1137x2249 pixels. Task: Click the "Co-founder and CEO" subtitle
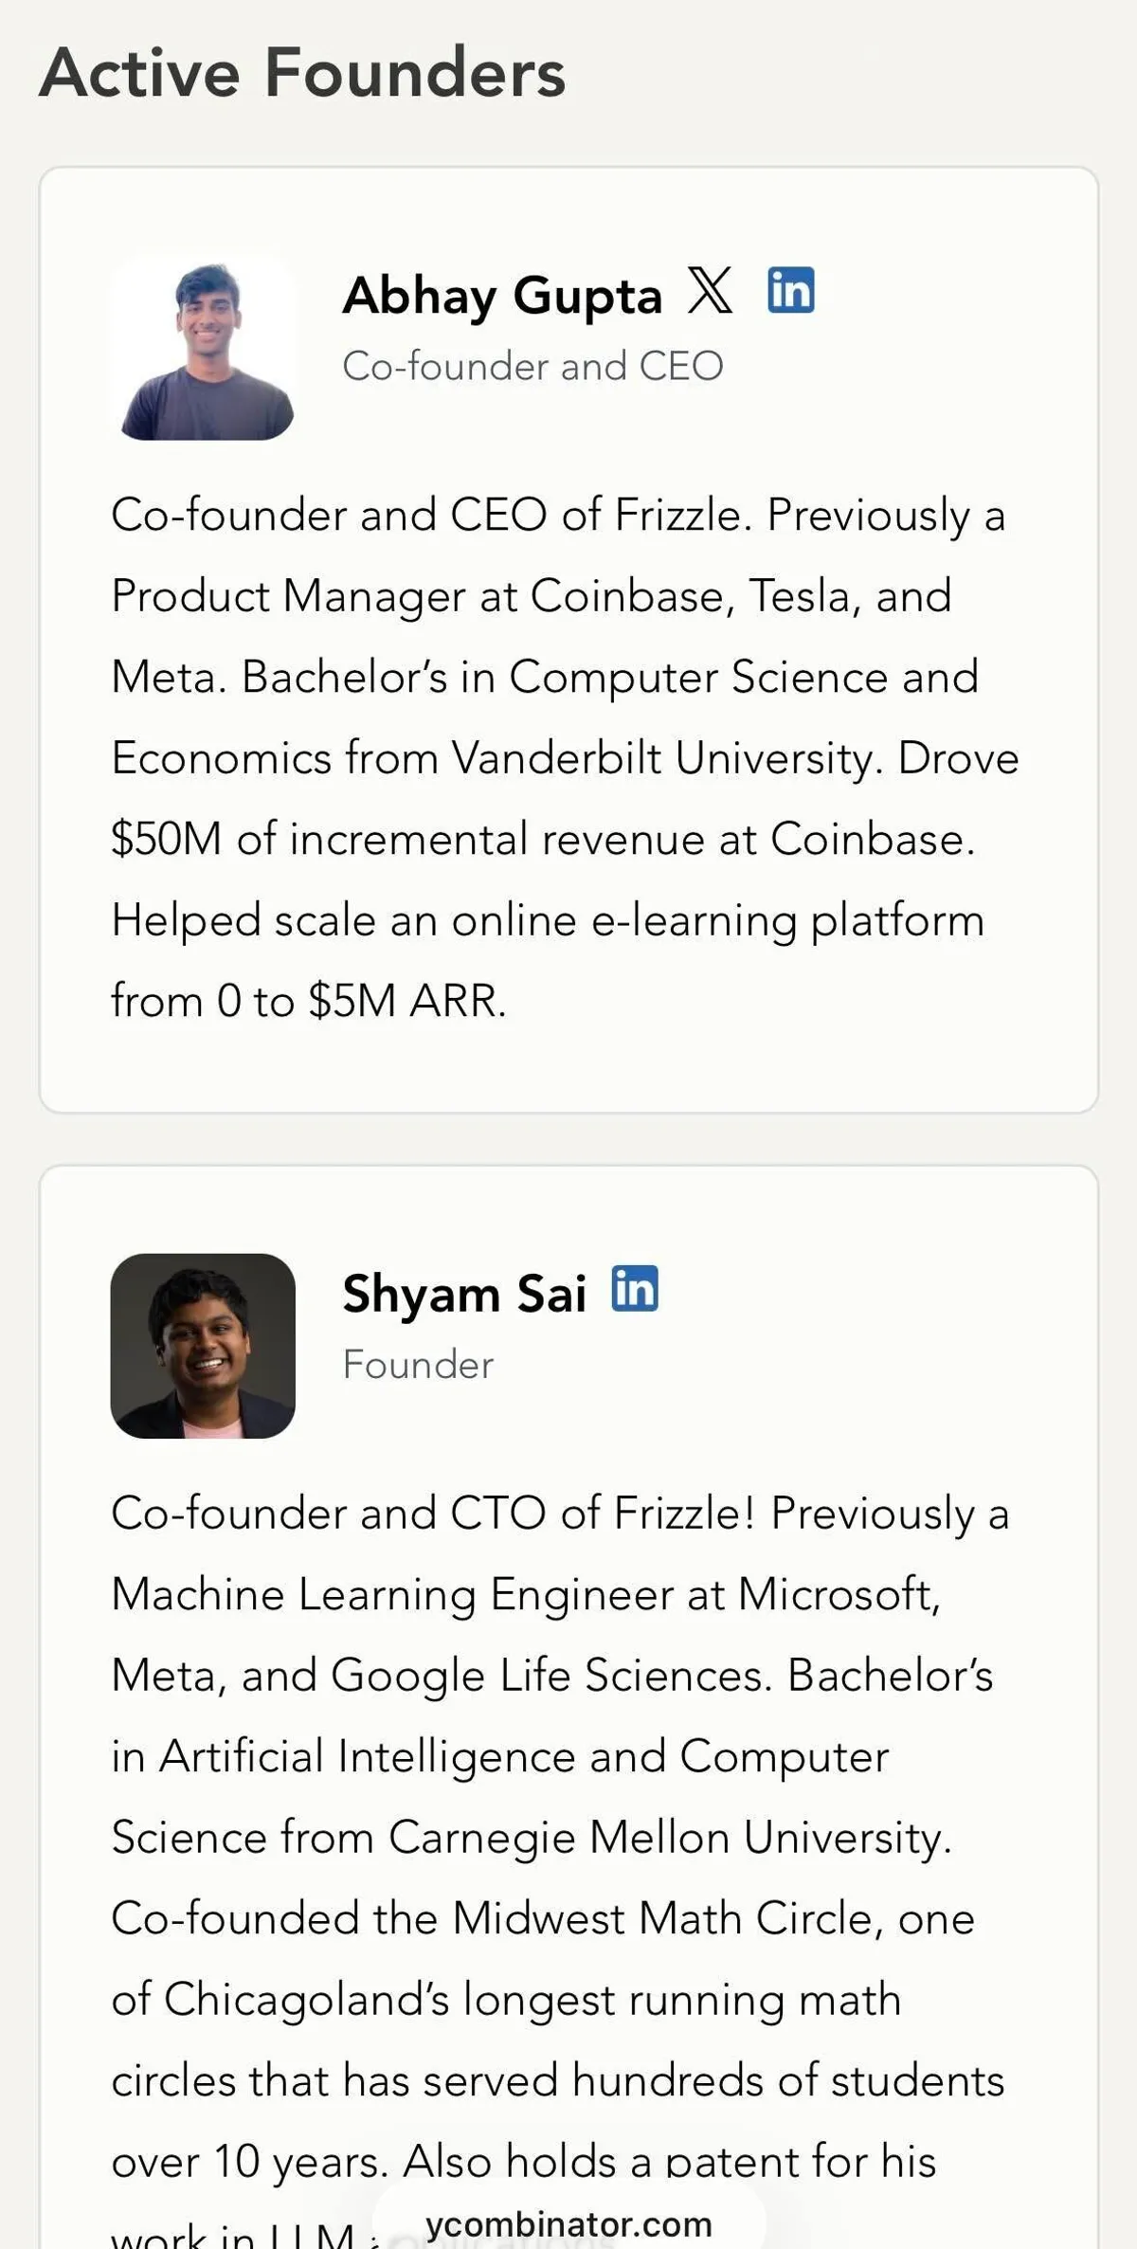click(532, 367)
